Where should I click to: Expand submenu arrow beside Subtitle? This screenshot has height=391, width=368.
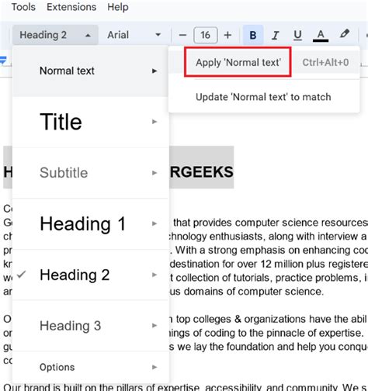point(154,173)
